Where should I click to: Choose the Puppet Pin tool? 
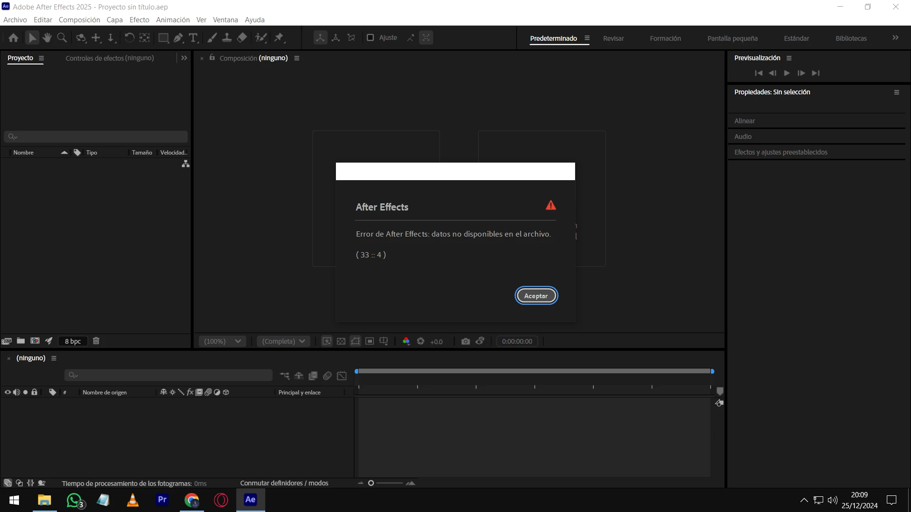pyautogui.click(x=279, y=38)
